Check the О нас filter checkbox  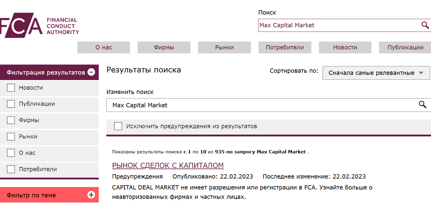point(11,153)
